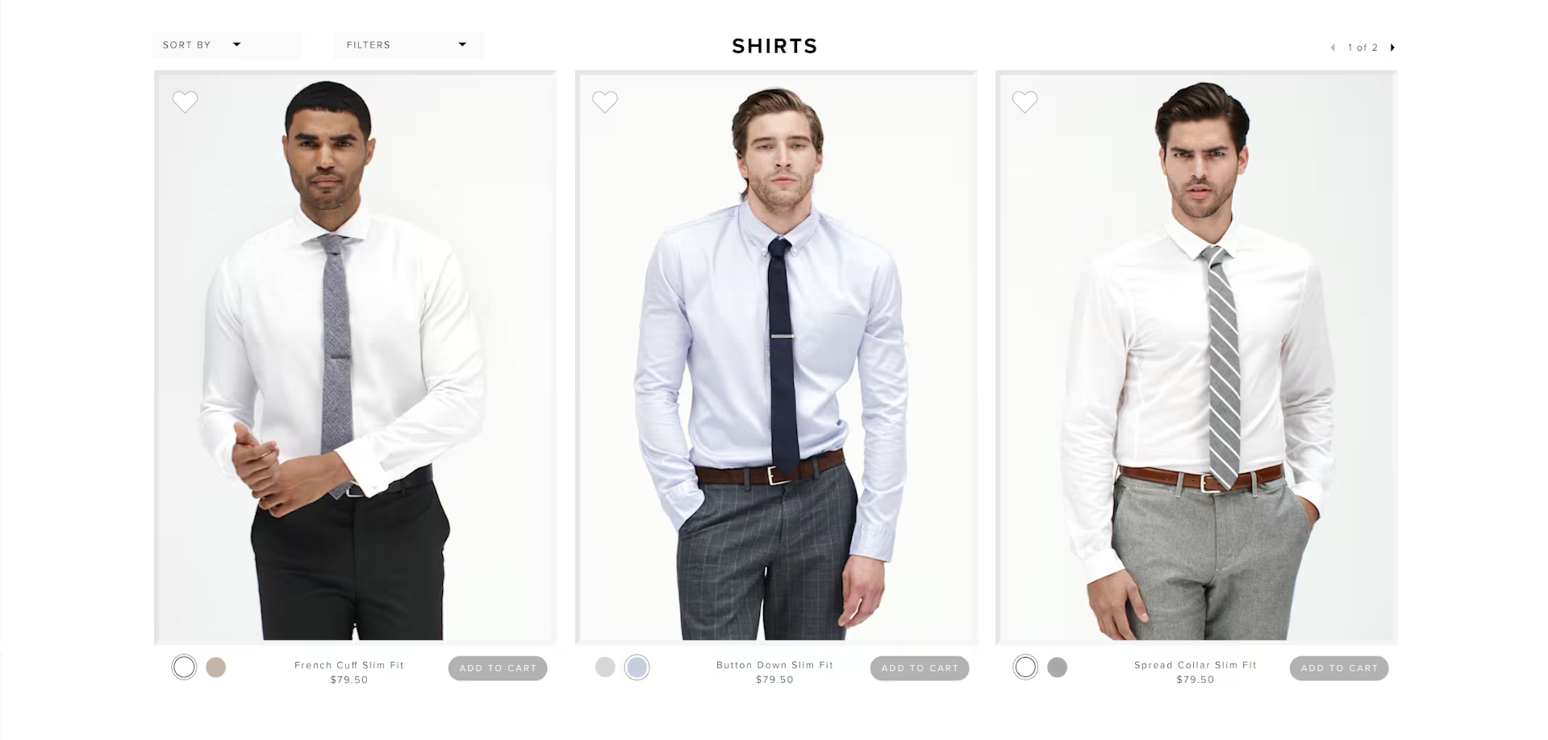Go to next page arrow
1548x740 pixels.
pyautogui.click(x=1393, y=48)
